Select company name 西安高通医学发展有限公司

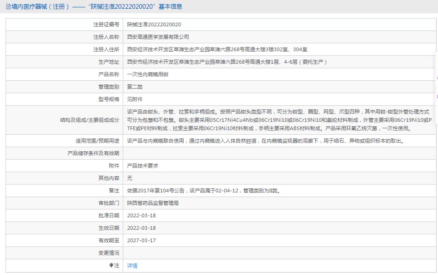click(158, 37)
